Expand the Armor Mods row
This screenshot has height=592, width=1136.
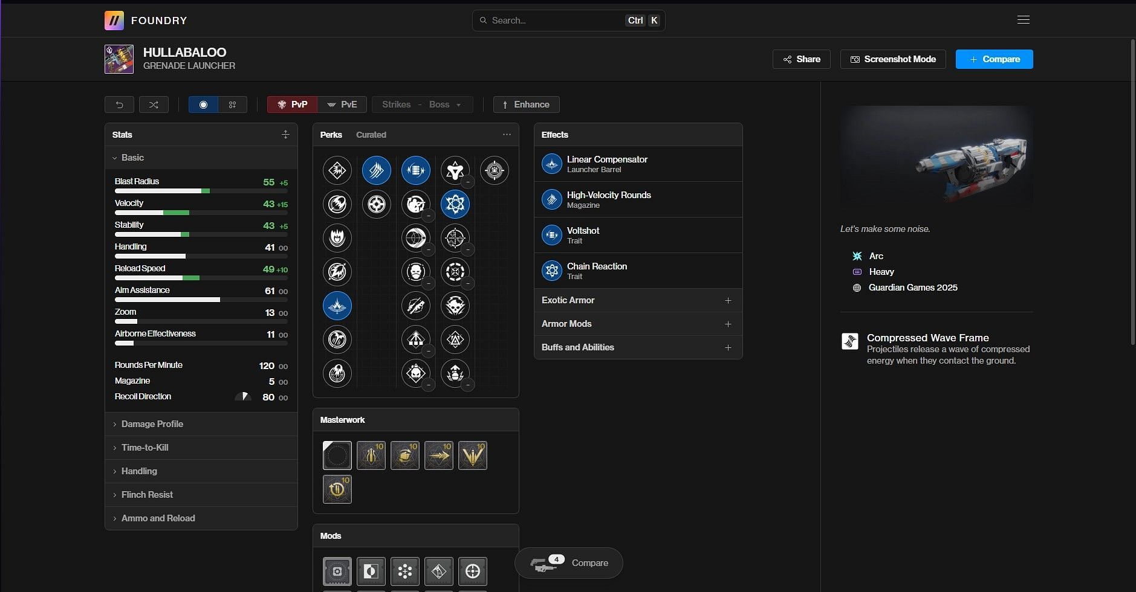click(638, 324)
